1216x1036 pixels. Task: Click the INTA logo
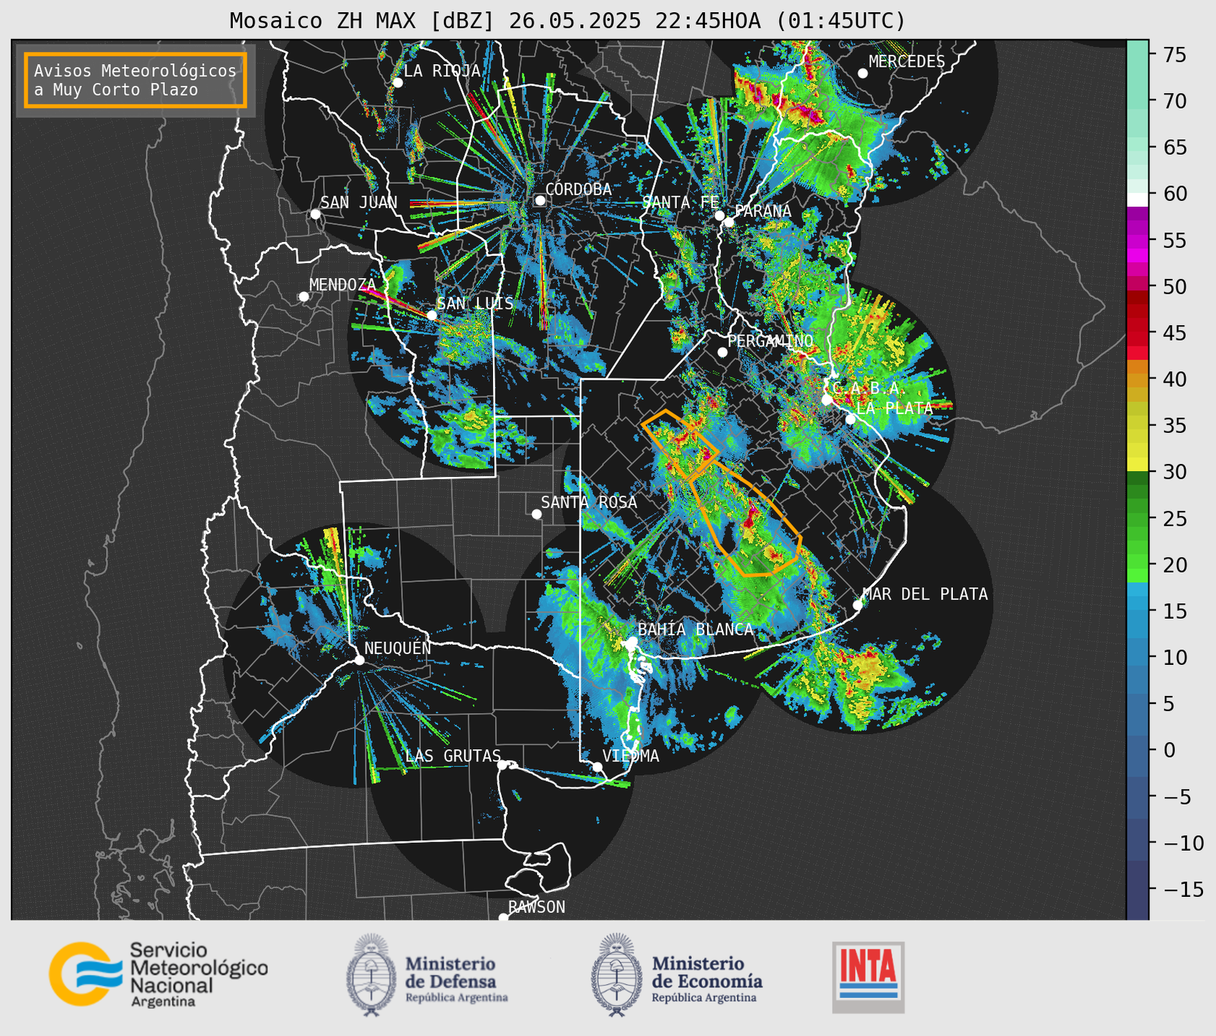click(868, 978)
